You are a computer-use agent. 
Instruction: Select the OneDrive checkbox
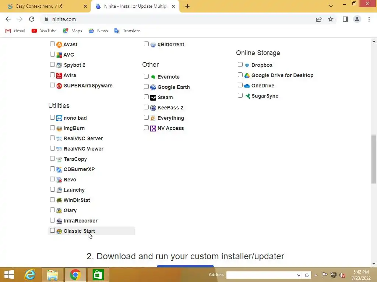240,85
